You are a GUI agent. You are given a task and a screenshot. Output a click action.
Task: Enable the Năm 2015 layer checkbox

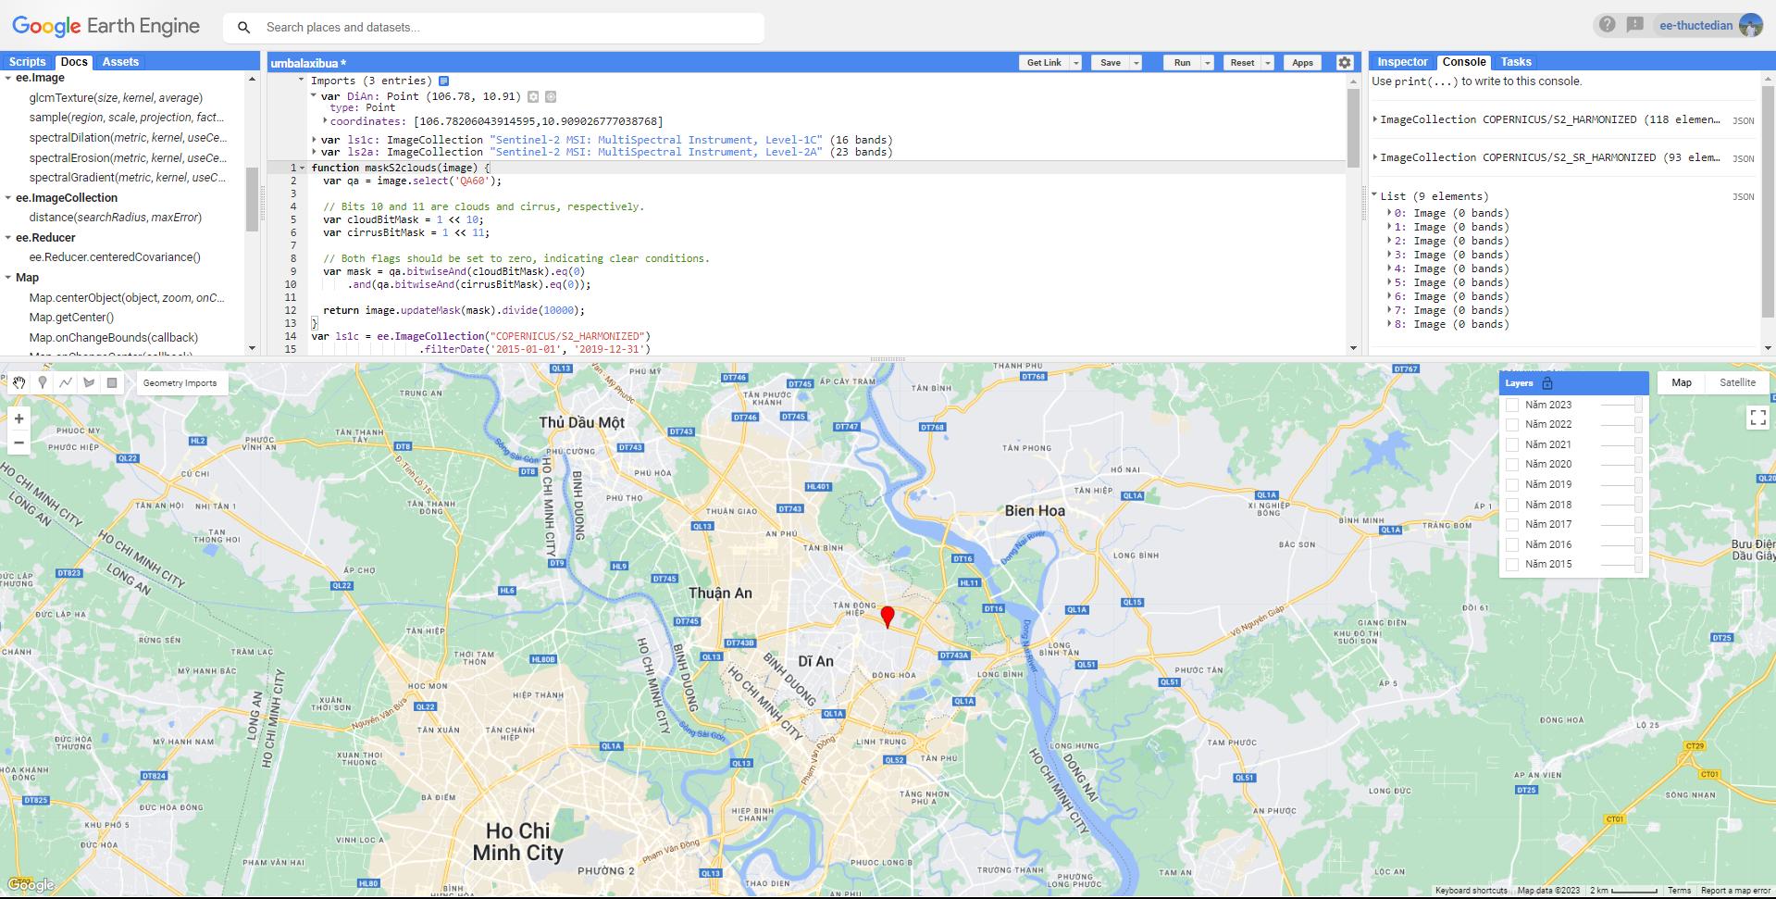(x=1512, y=564)
